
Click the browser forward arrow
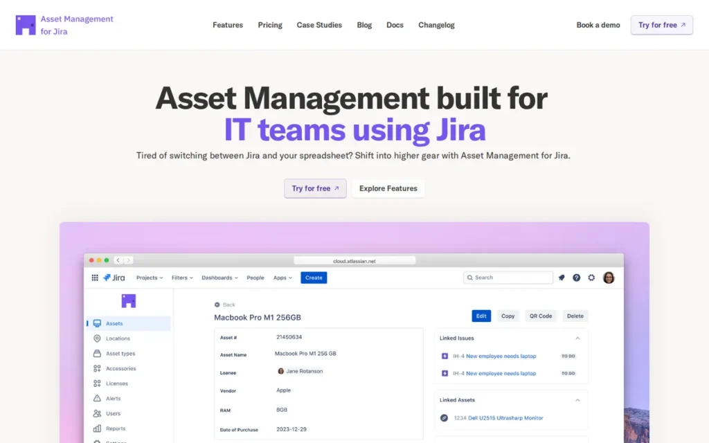tap(128, 260)
